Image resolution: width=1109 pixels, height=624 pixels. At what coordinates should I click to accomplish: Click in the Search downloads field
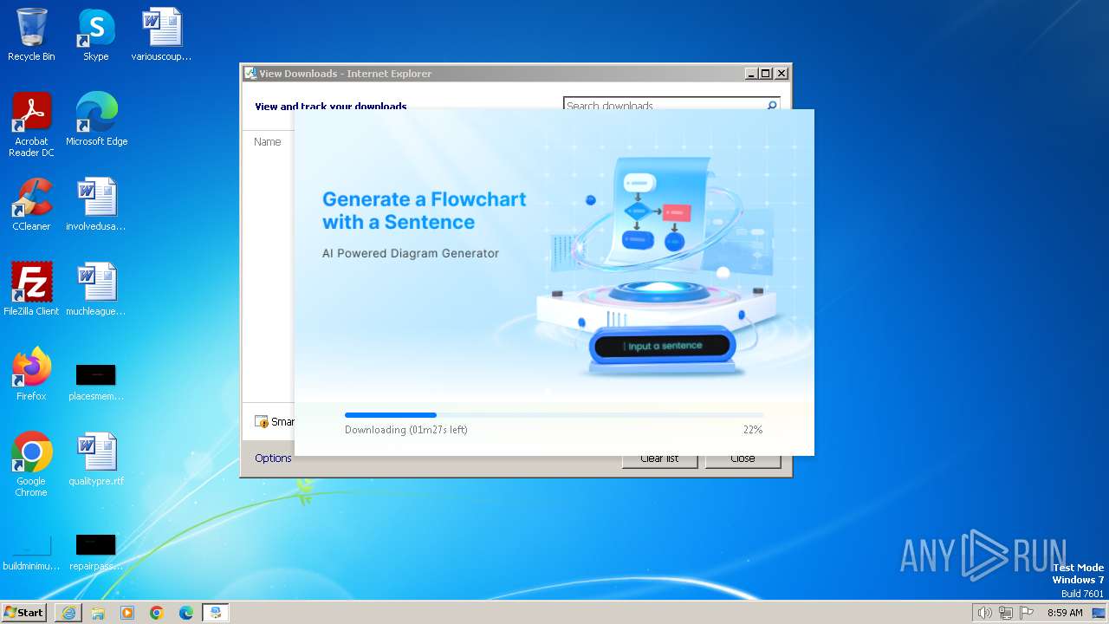tap(663, 104)
